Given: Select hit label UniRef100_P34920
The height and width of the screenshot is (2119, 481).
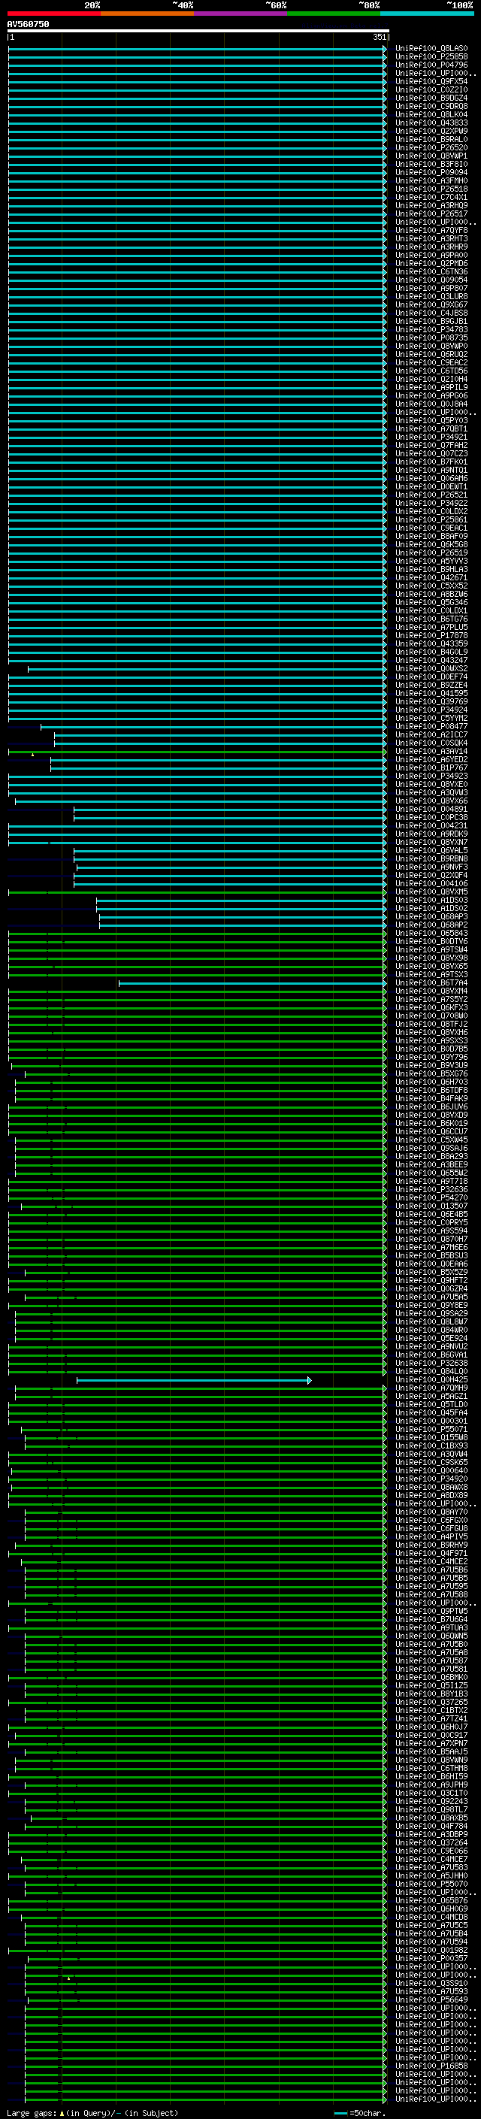Looking at the screenshot, I should click(x=431, y=1479).
